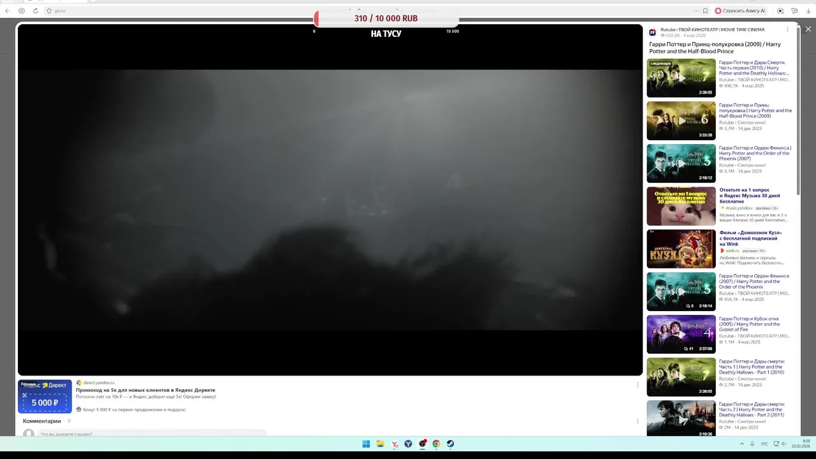Open the Домовёнок Кузя Wink ad thumbnail
This screenshot has height=459, width=816.
(x=681, y=249)
